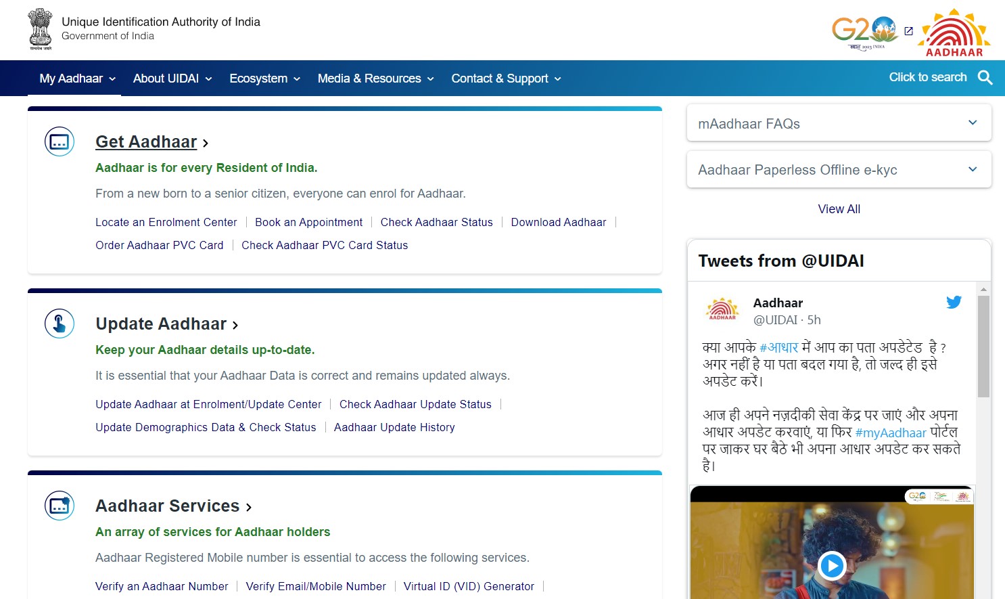Click the Aadhaar sunburst logo
This screenshot has width=1005, height=599.
(x=954, y=30)
